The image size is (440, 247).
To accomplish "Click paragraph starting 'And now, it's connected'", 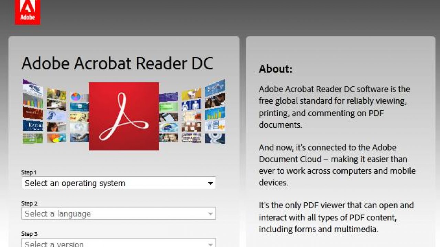I will (x=337, y=165).
